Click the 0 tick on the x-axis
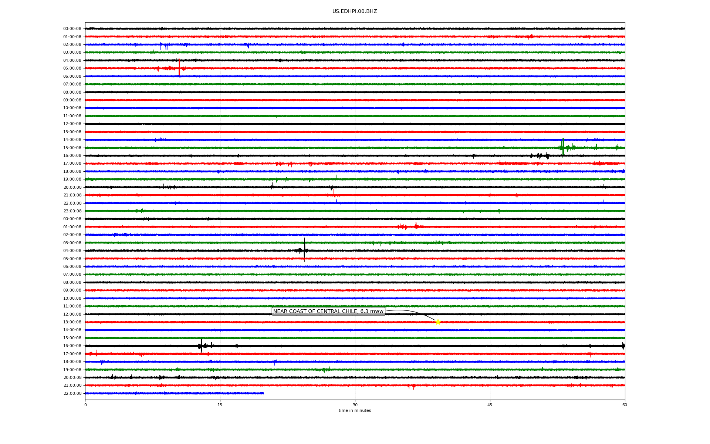The width and height of the screenshot is (710, 444). click(x=85, y=405)
